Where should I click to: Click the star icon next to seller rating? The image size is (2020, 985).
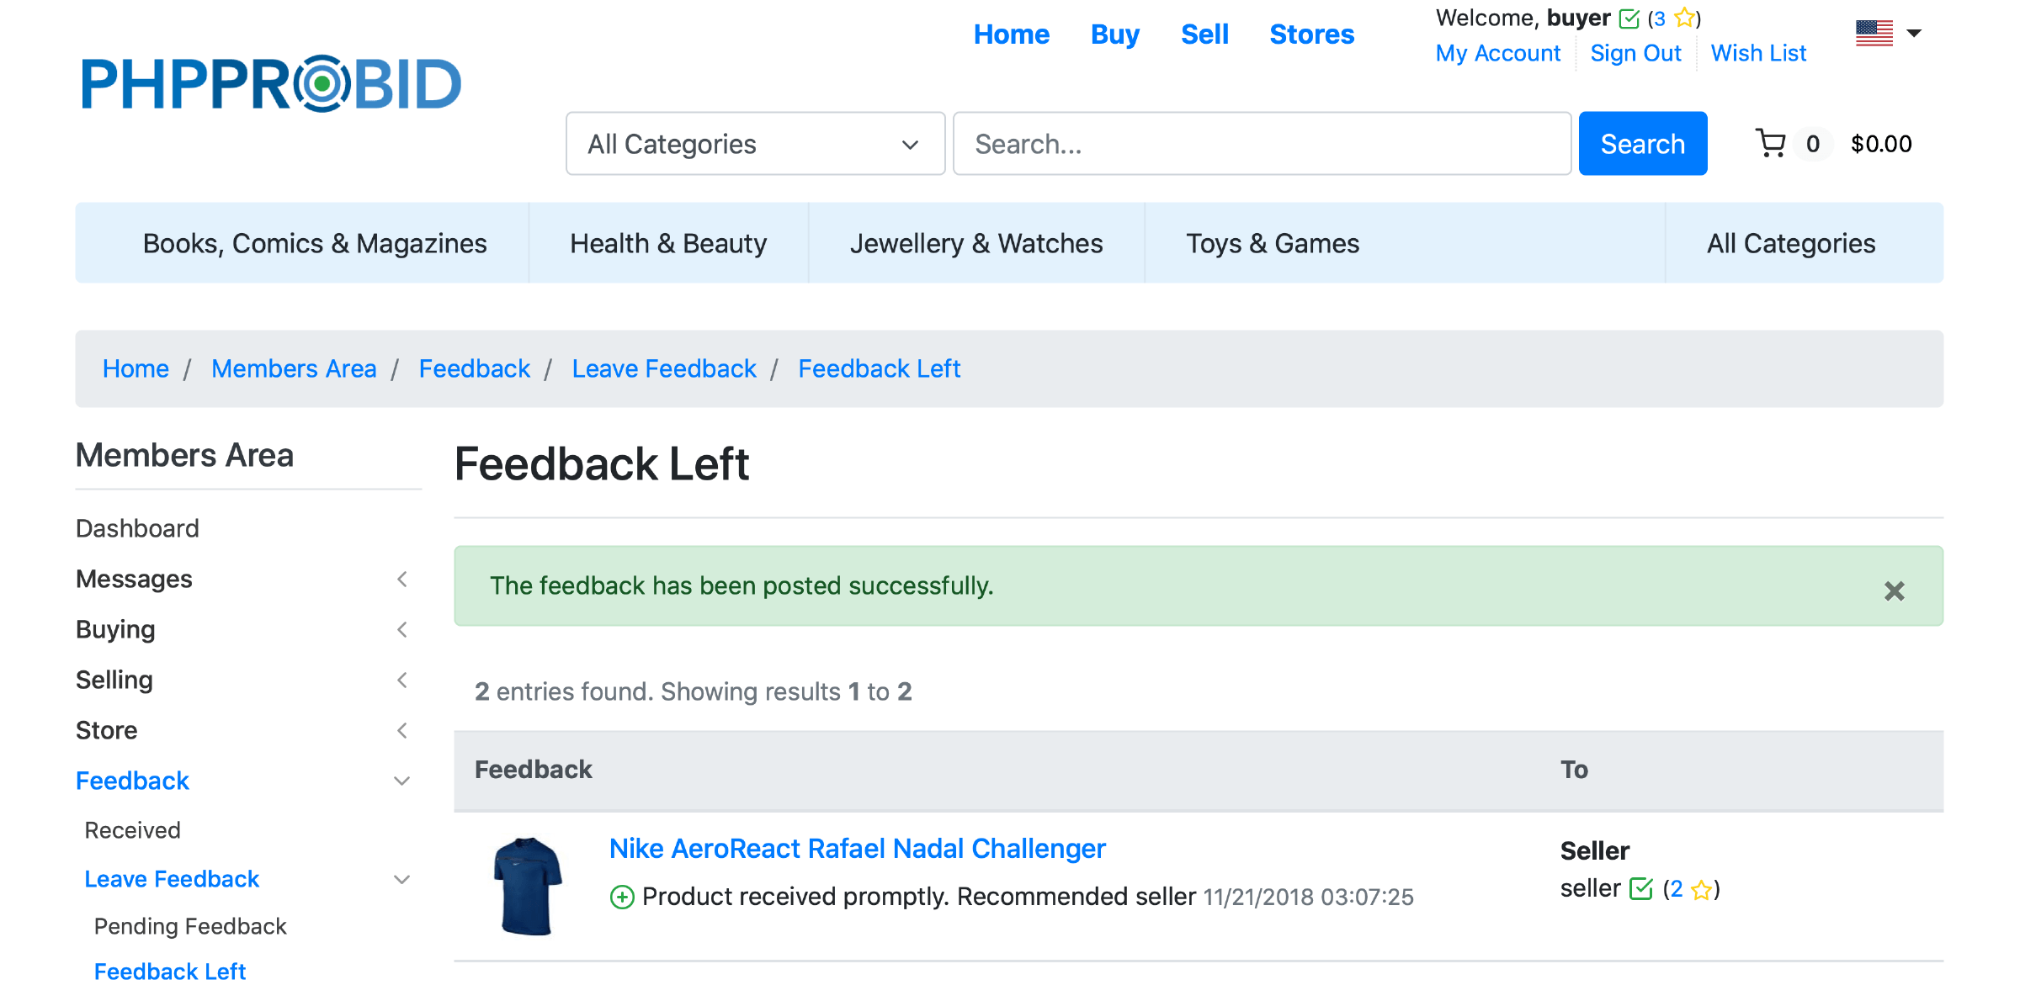(x=1701, y=890)
